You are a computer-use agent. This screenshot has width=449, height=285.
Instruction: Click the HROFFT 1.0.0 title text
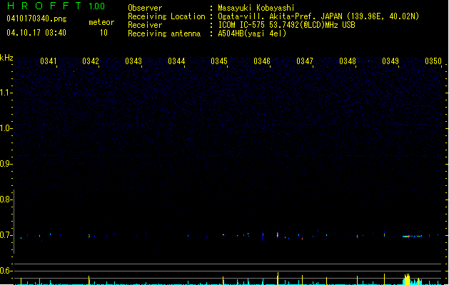coord(56,6)
